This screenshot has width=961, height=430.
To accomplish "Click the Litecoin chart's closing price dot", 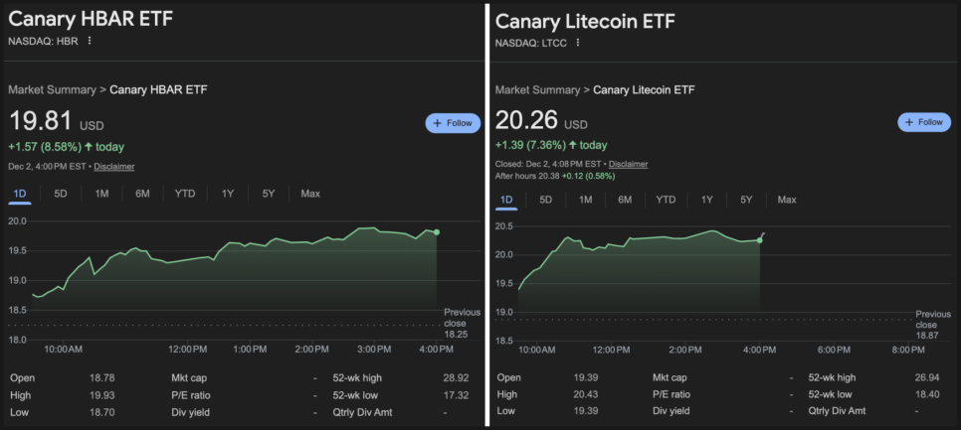I will pos(759,240).
